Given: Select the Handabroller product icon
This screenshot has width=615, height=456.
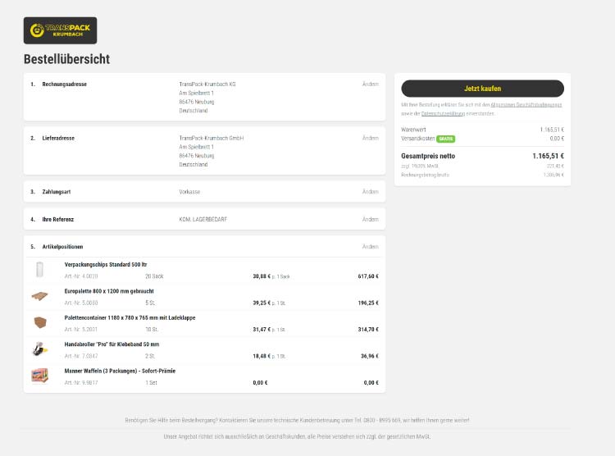Looking at the screenshot, I should tap(39, 349).
